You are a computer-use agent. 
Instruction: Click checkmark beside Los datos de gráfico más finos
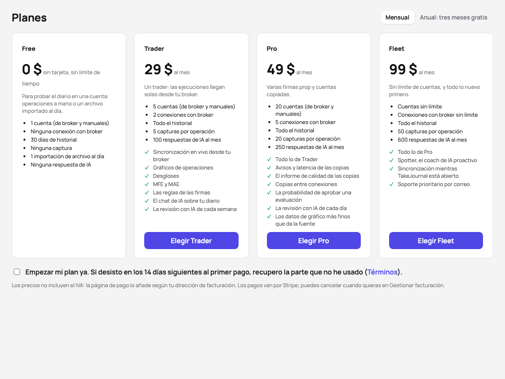[269, 216]
